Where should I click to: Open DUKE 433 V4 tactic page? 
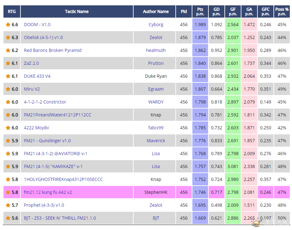37,76
